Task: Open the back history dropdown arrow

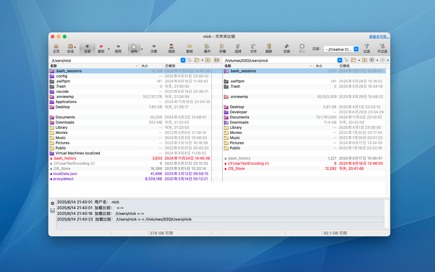Action: (x=377, y=60)
